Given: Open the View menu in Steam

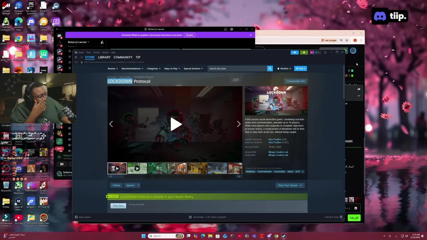Looking at the screenshot, I should click(88, 52).
